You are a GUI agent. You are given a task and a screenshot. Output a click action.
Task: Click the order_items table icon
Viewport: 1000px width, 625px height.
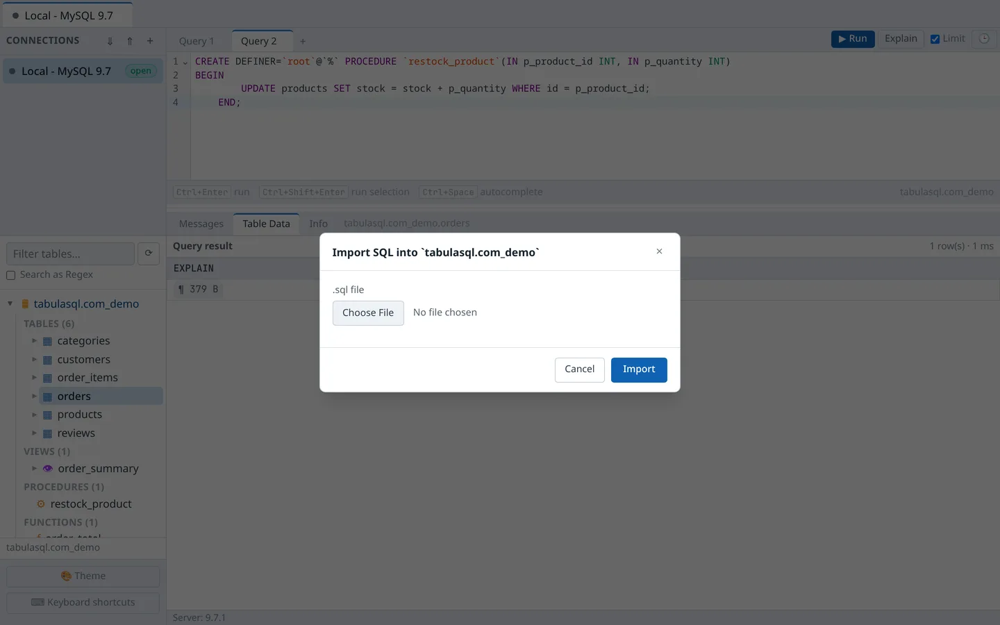(47, 378)
